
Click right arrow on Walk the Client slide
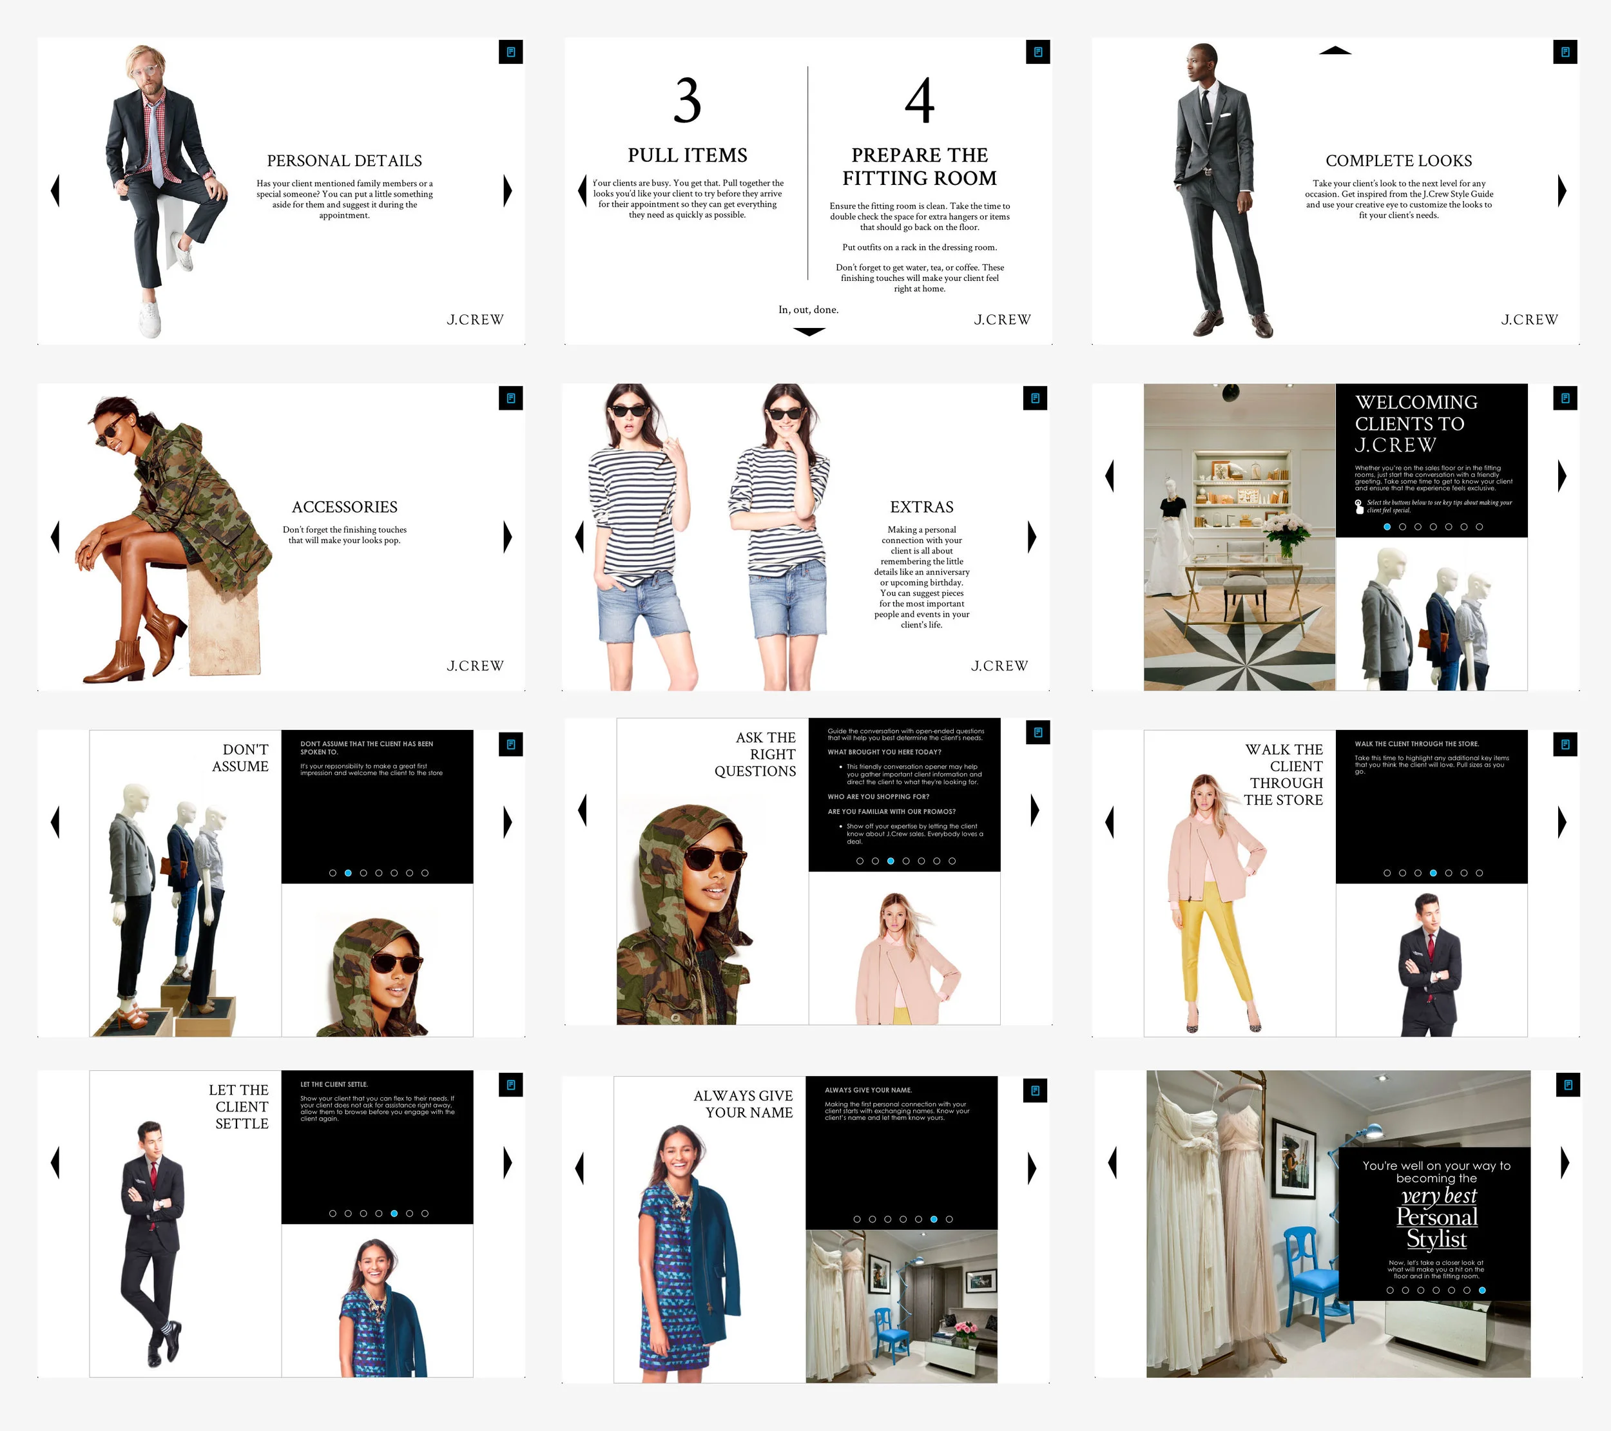click(1562, 822)
